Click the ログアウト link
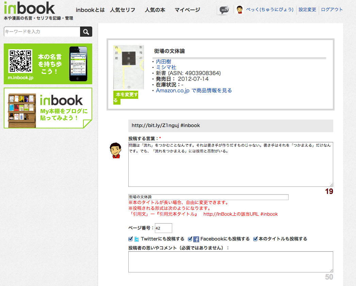356x286 pixels. (332, 10)
